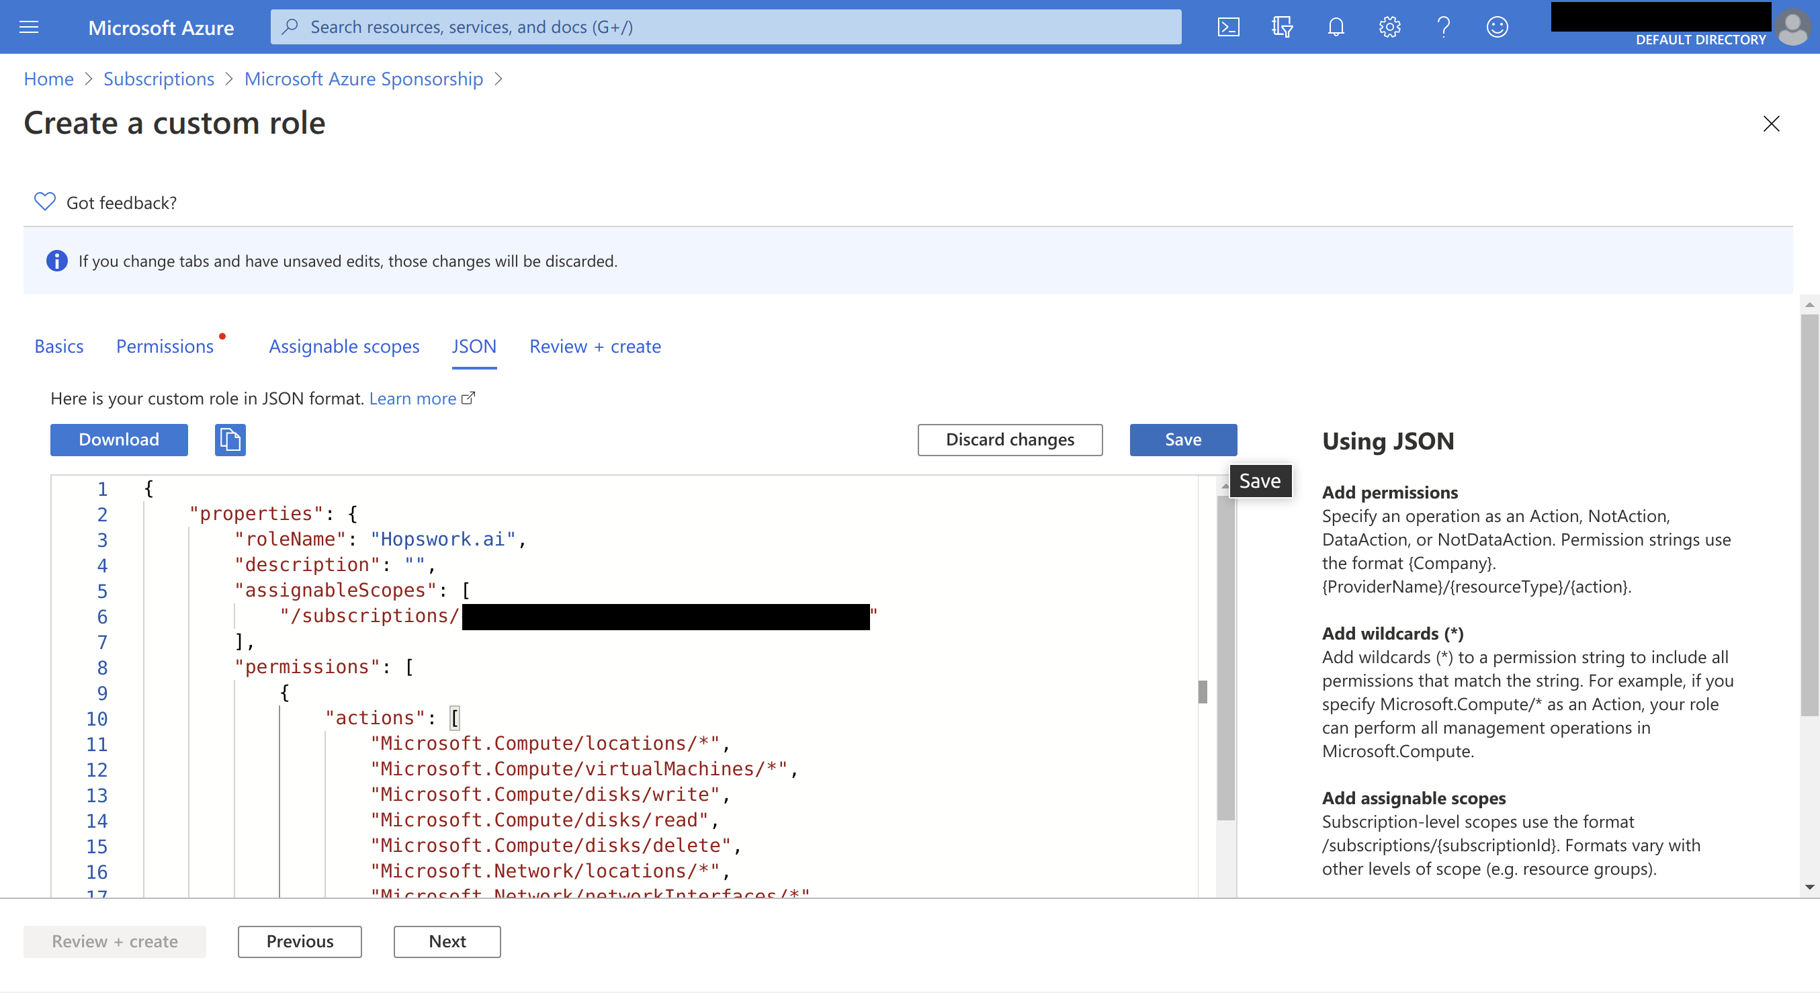This screenshot has width=1820, height=993.
Task: Switch to the Permissions tab
Action: pyautogui.click(x=165, y=346)
